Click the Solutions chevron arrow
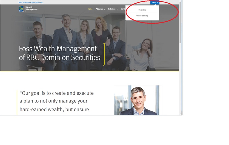Viewport: 229px width, 145px height. point(117,9)
